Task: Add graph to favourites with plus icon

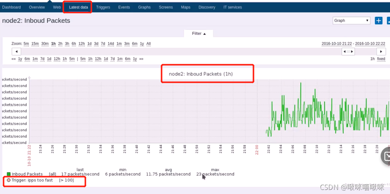Action: click(x=378, y=21)
